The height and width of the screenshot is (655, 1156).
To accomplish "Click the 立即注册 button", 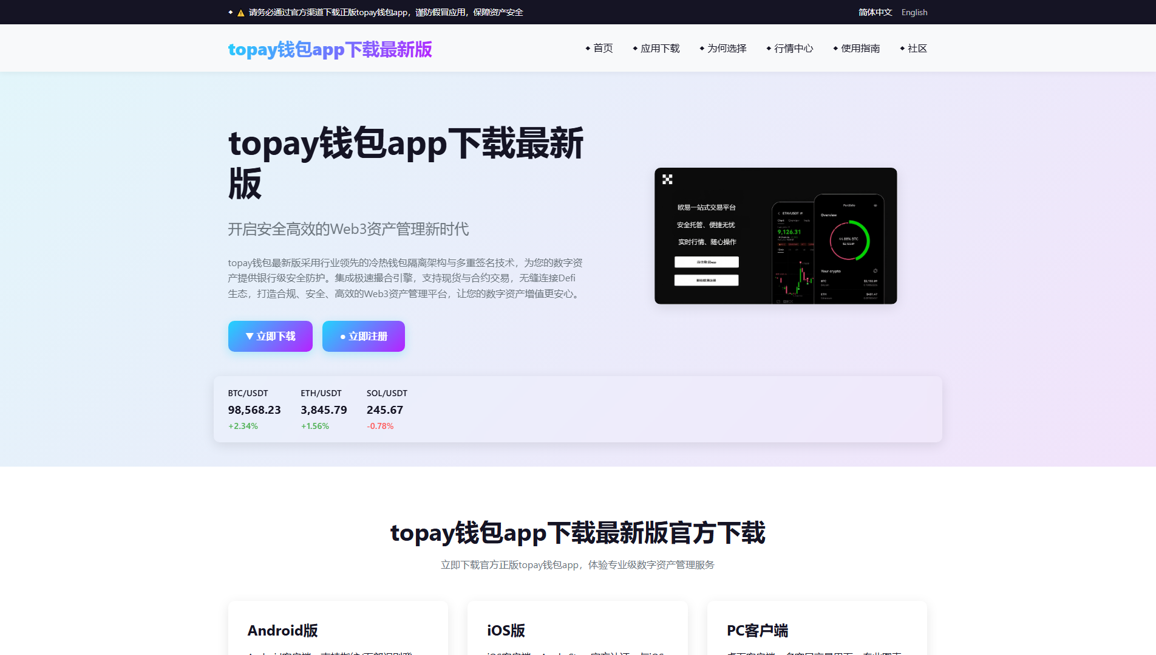I will click(x=364, y=336).
